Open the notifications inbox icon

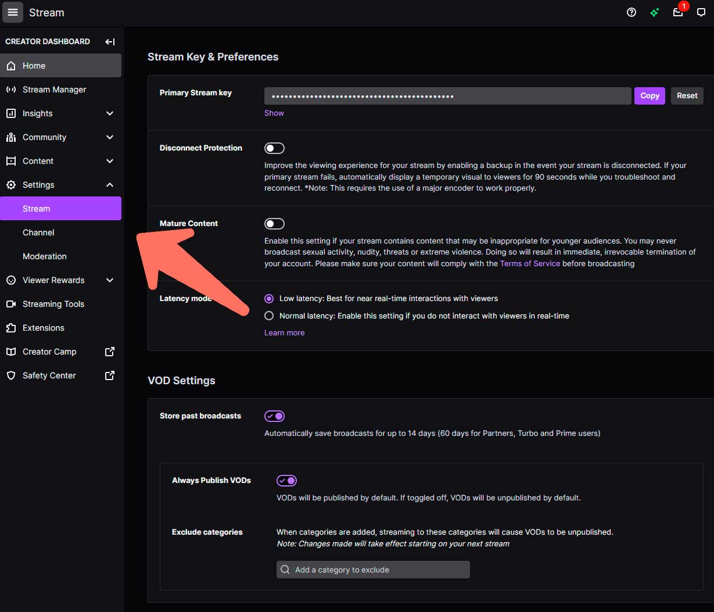(678, 12)
